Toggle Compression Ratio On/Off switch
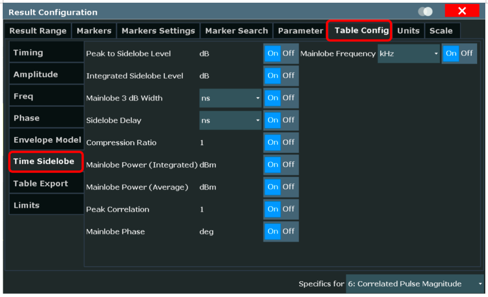The height and width of the screenshot is (297, 488). pyautogui.click(x=281, y=142)
